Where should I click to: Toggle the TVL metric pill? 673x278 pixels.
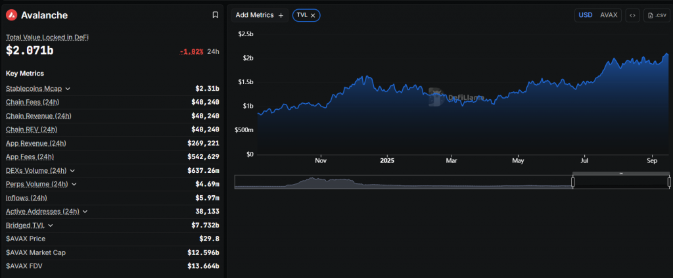pos(302,15)
